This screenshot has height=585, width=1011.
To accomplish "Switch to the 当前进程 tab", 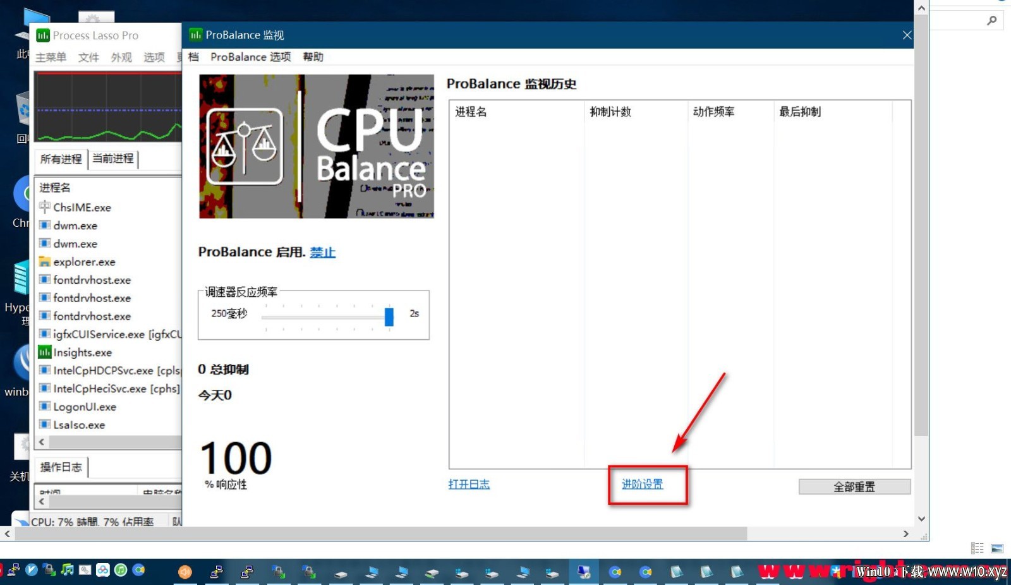I will point(113,159).
